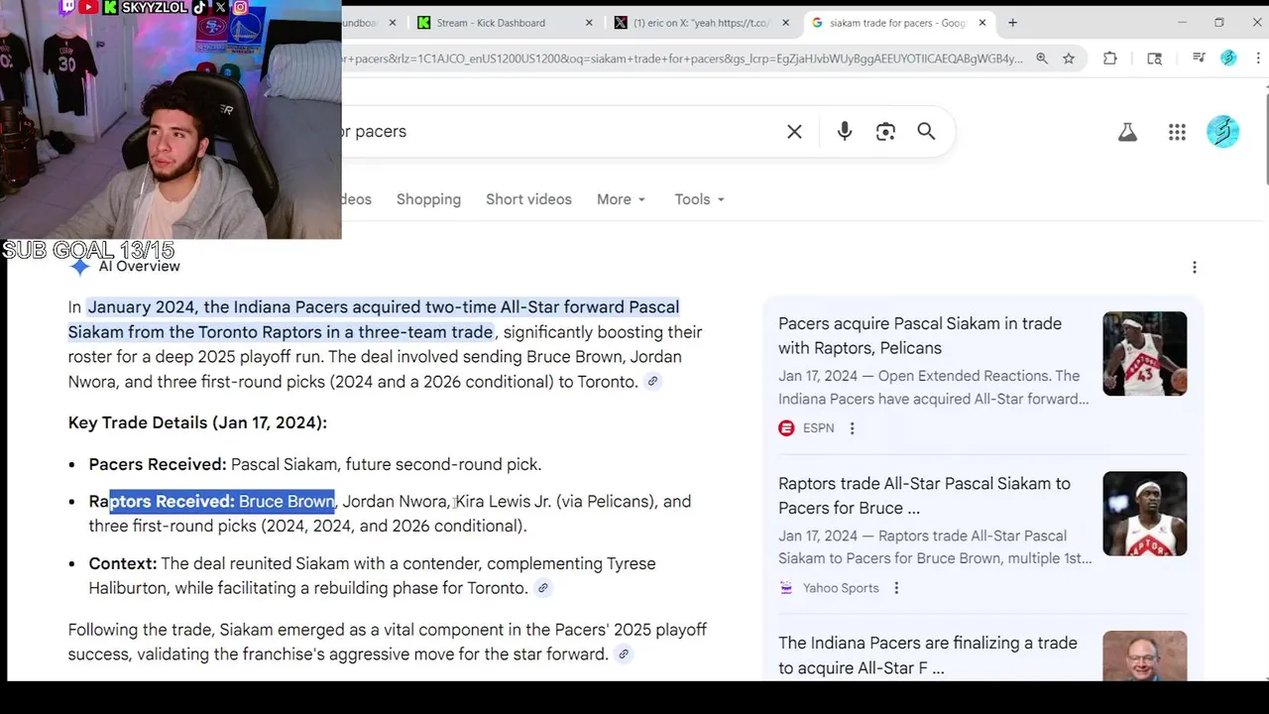Close the Kick Dashboard tab

click(589, 23)
